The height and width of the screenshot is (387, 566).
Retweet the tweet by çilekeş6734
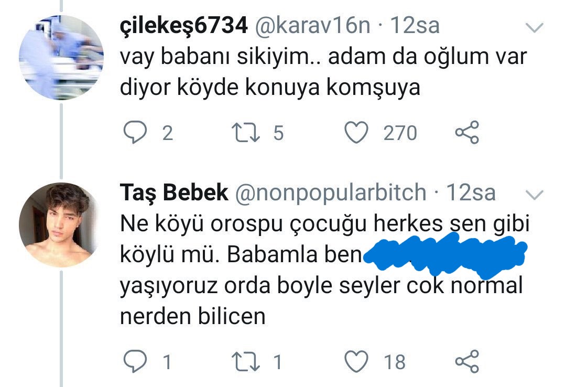(x=247, y=133)
